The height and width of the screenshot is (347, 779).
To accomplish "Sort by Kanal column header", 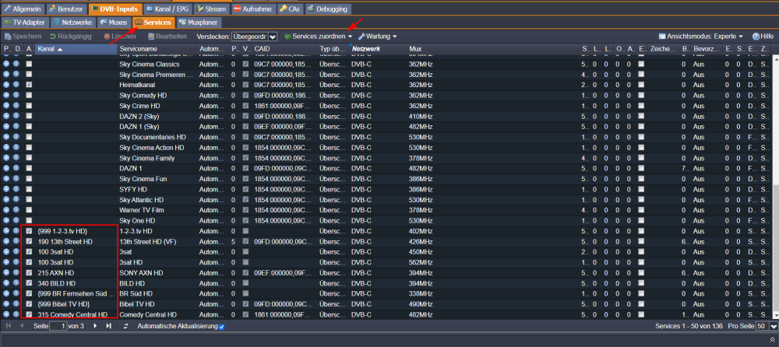I will [76, 49].
